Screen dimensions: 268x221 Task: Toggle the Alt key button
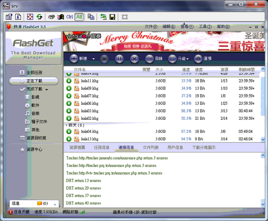pos(79,17)
